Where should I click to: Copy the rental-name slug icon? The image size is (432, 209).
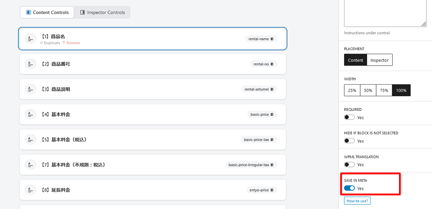[272, 39]
